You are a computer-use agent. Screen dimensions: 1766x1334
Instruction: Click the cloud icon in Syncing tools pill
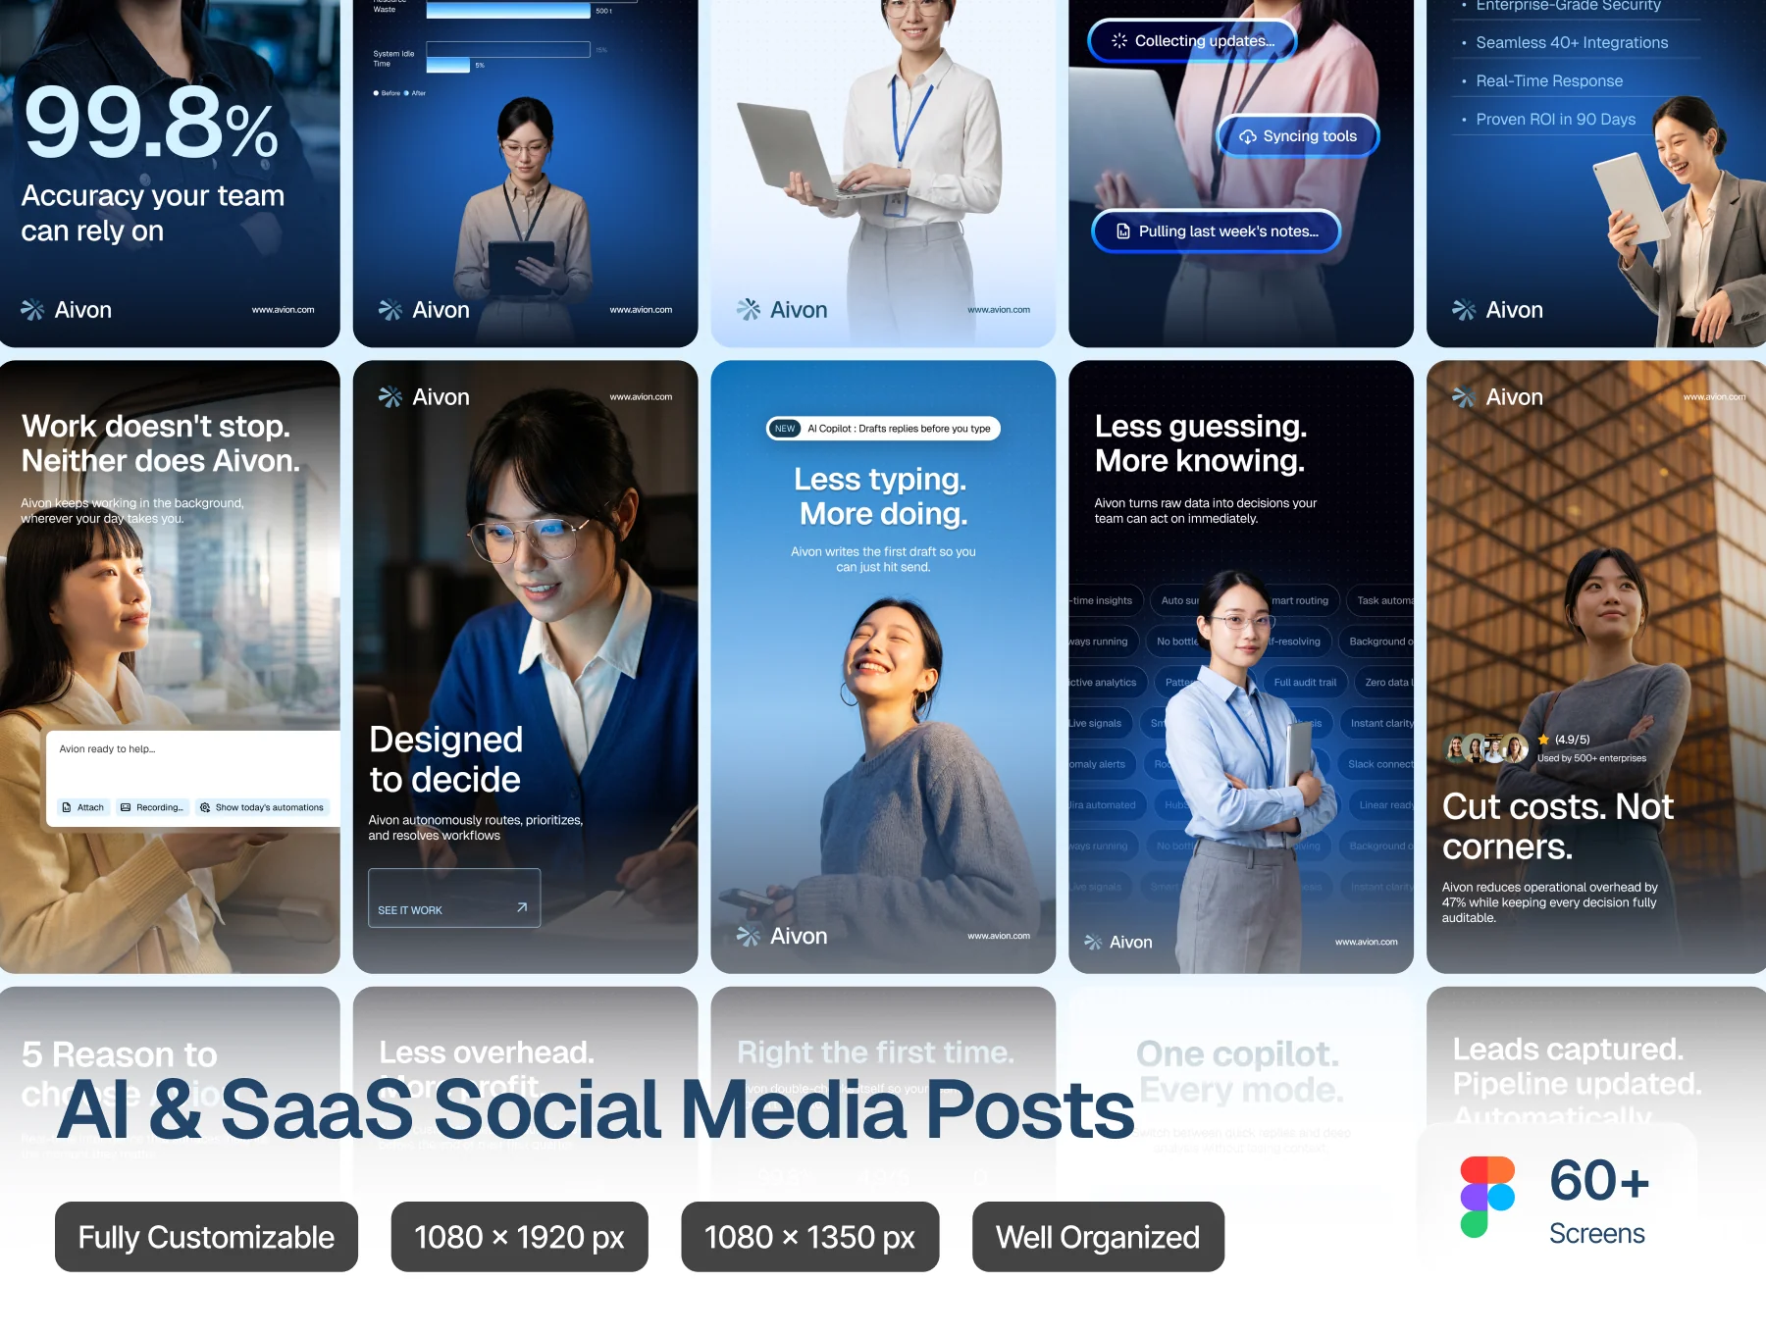(1248, 136)
